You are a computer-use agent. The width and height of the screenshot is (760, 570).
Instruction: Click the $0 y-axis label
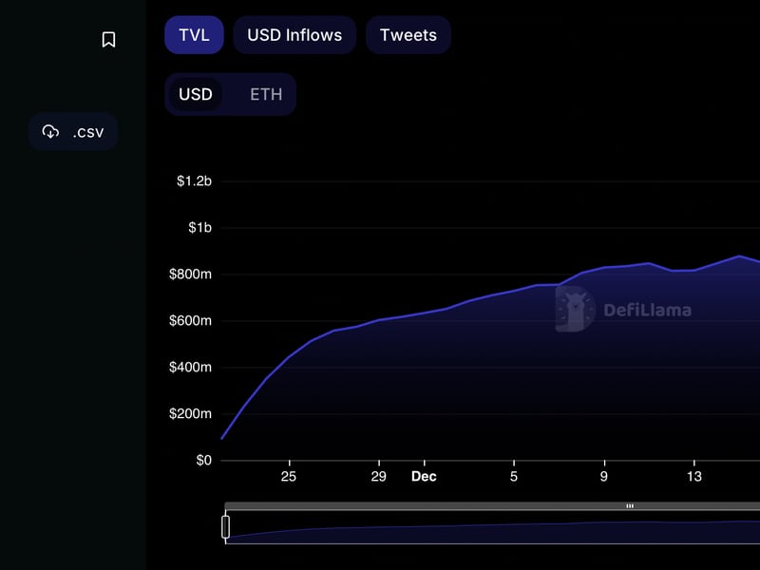point(203,461)
